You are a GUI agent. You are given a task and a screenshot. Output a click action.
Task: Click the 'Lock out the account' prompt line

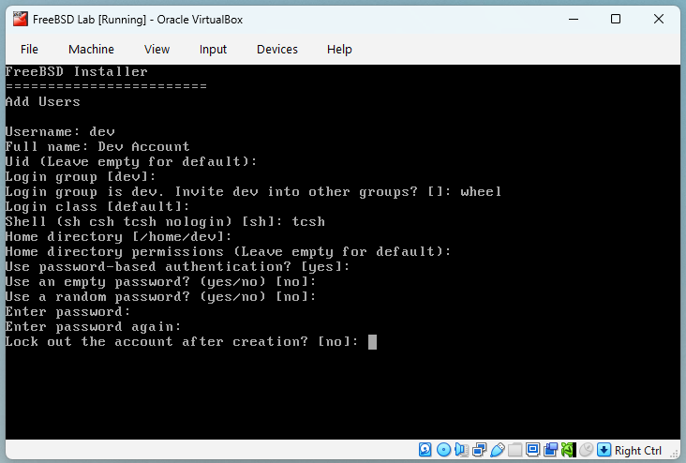[x=182, y=341]
